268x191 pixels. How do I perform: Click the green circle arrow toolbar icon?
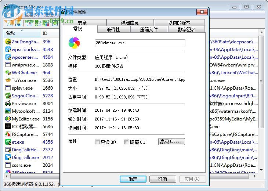55,23
